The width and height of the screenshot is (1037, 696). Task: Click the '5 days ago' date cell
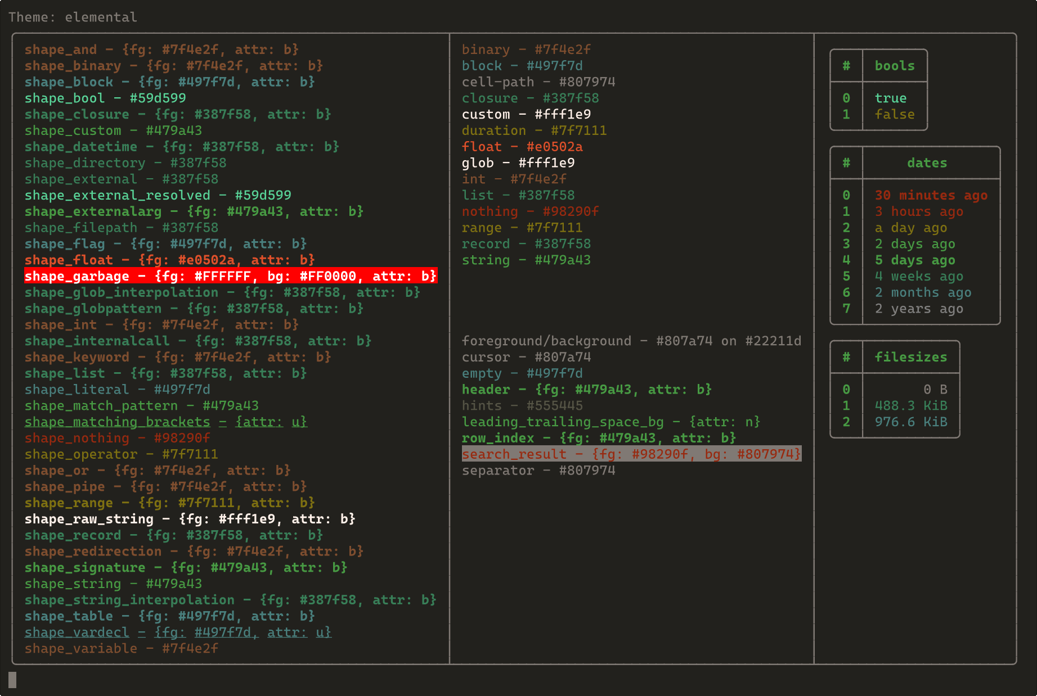tap(915, 260)
